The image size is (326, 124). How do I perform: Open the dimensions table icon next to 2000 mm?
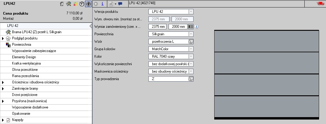click(x=191, y=27)
